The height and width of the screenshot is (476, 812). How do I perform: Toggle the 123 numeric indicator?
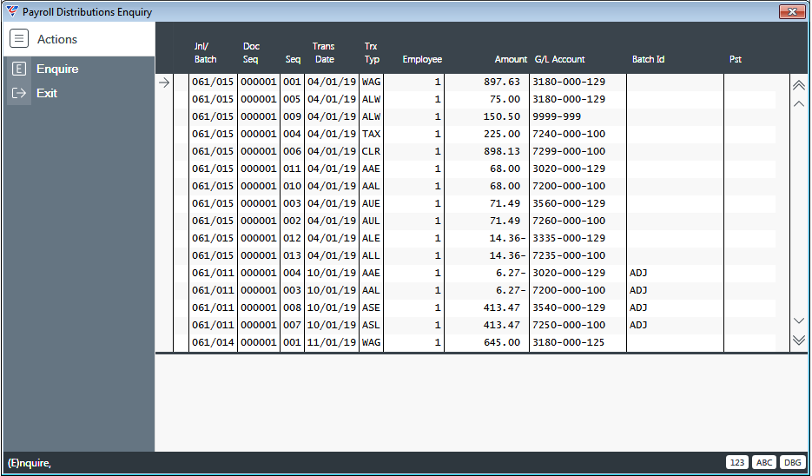737,462
